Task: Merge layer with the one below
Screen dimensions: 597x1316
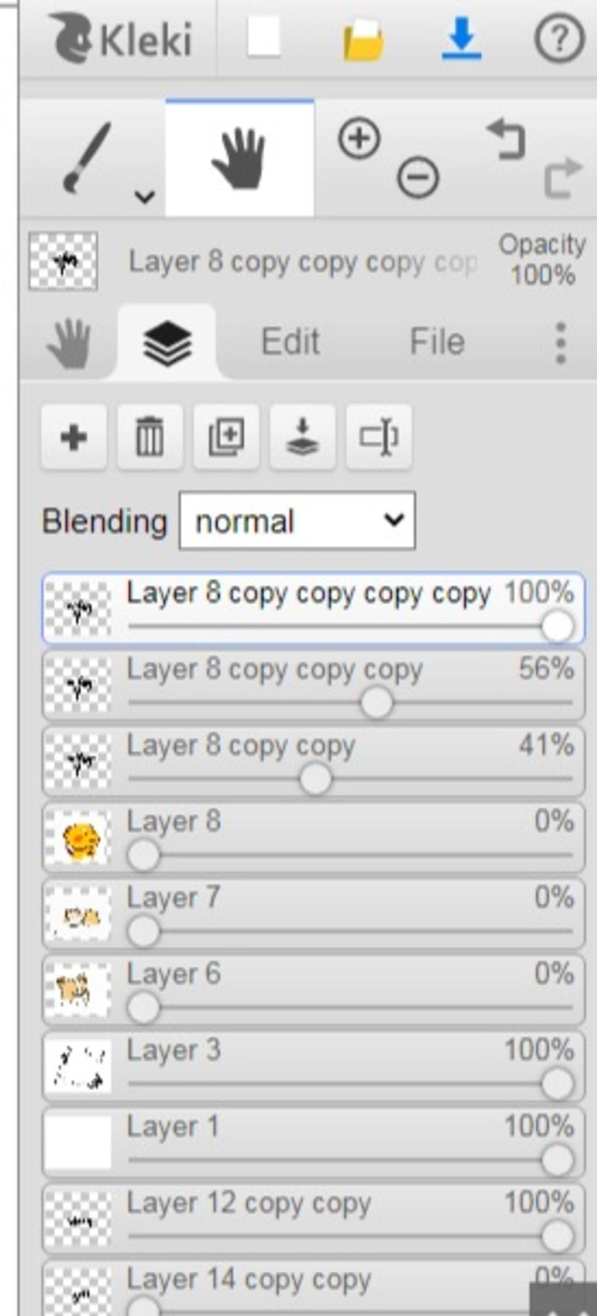Action: 303,437
